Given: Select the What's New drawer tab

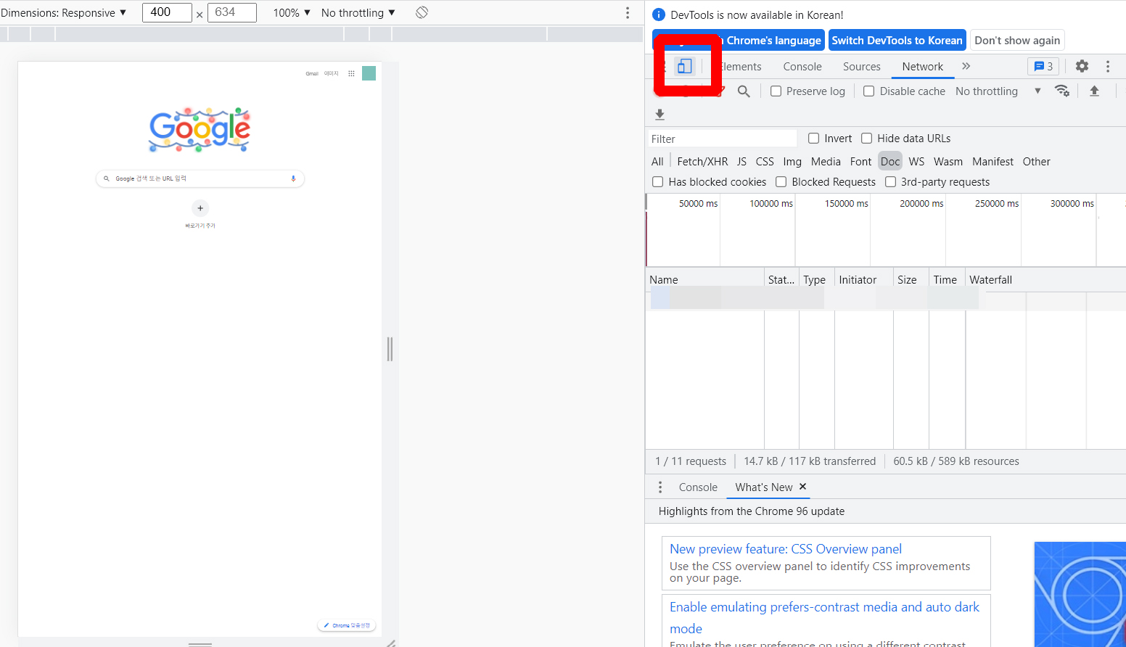Looking at the screenshot, I should pos(764,487).
